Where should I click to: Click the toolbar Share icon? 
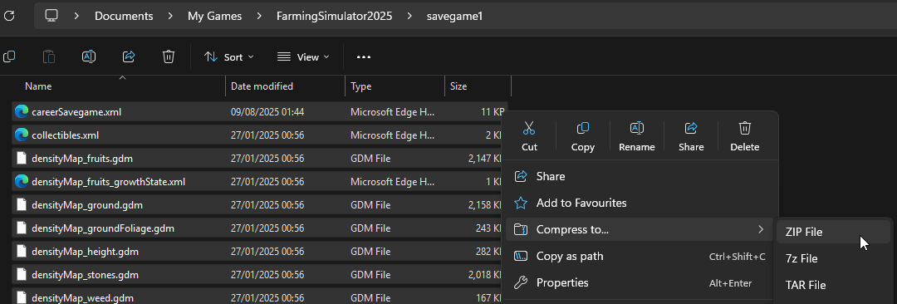pos(129,56)
